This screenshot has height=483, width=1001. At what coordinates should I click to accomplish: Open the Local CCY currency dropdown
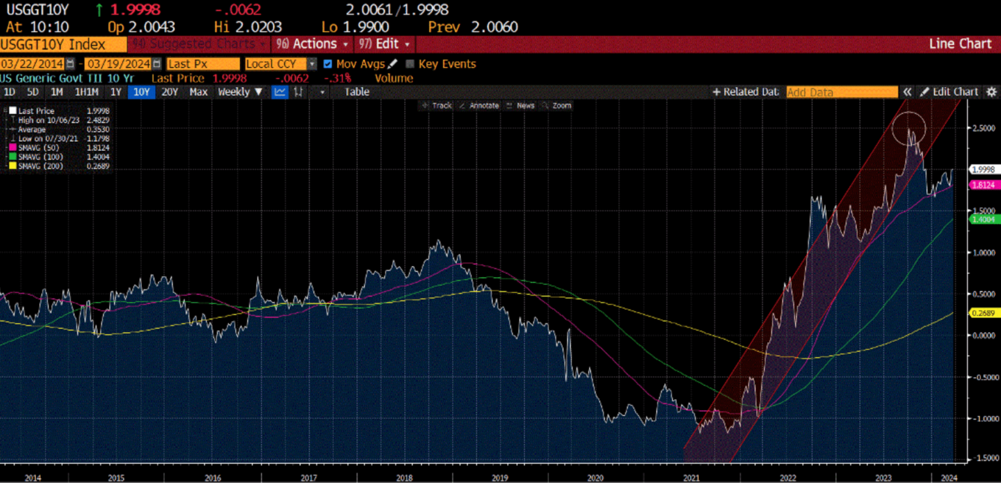click(x=312, y=64)
